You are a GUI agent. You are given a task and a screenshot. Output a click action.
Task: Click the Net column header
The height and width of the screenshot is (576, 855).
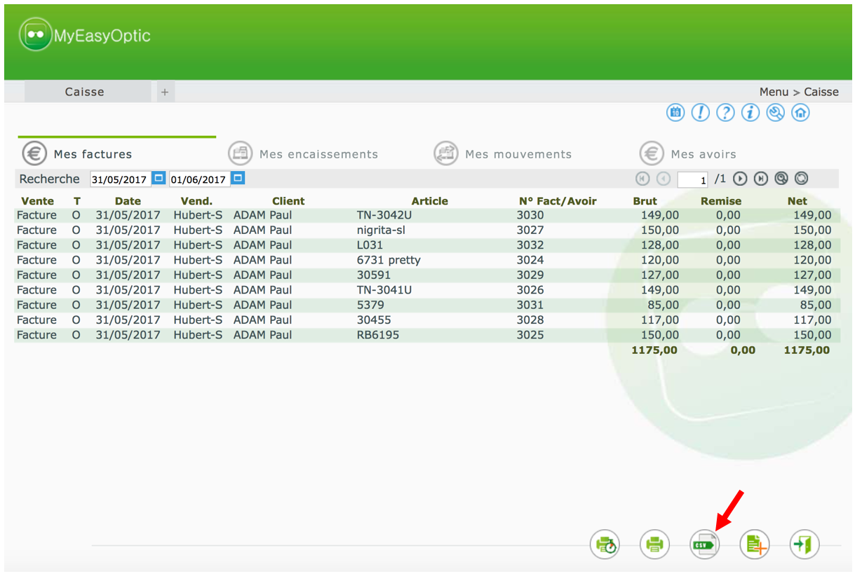coord(797,201)
